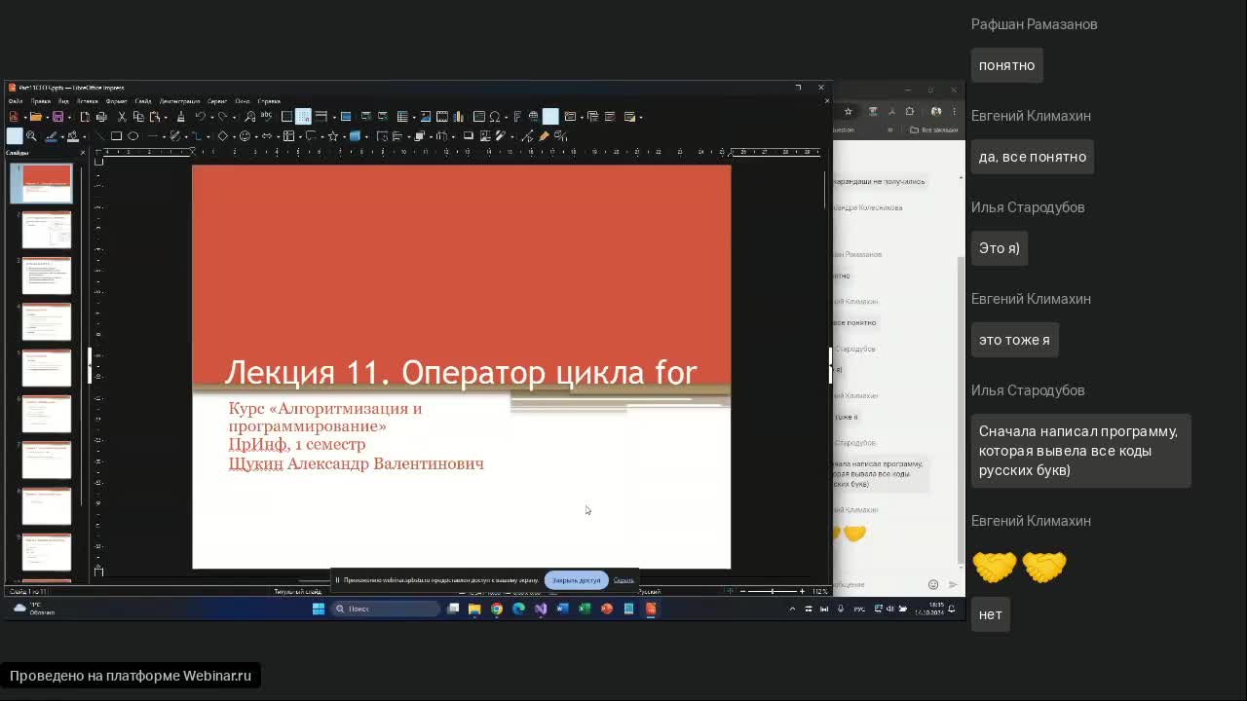Click the Find and Replace icon
This screenshot has height=701, width=1247.
249,117
